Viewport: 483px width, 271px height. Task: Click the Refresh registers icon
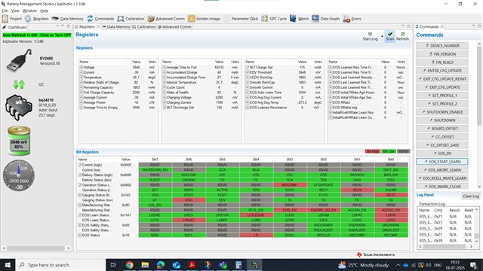pos(402,33)
